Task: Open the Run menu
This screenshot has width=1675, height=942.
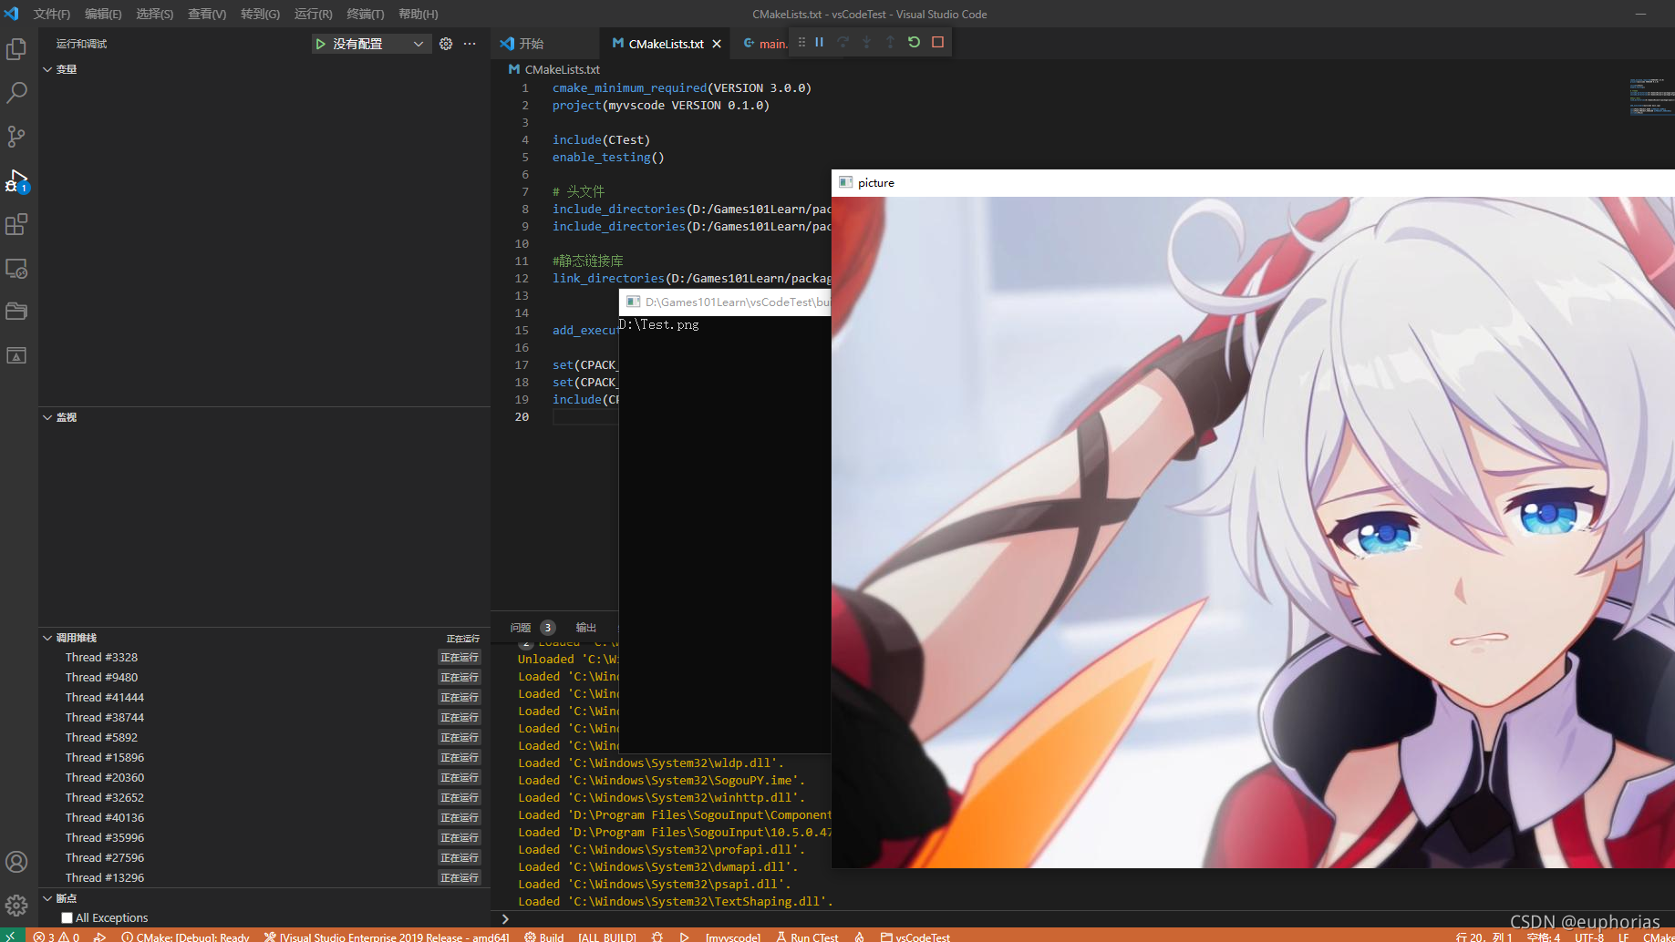Action: pos(313,14)
